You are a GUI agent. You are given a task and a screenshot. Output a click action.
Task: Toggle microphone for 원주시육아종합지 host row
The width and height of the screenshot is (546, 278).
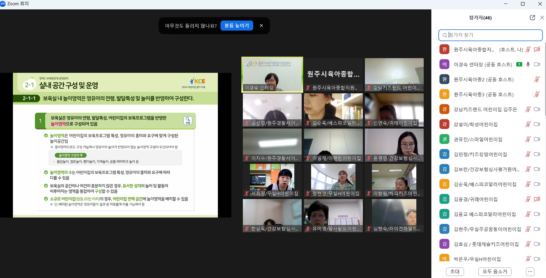pyautogui.click(x=528, y=49)
